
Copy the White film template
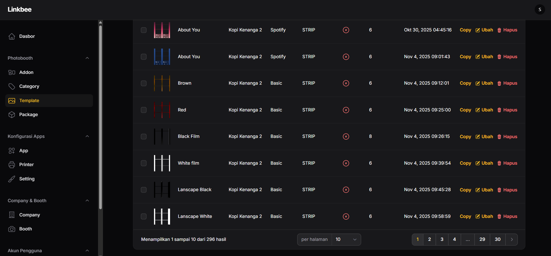coord(465,163)
